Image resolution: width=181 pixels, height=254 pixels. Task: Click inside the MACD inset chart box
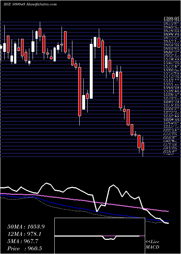click(x=100, y=236)
